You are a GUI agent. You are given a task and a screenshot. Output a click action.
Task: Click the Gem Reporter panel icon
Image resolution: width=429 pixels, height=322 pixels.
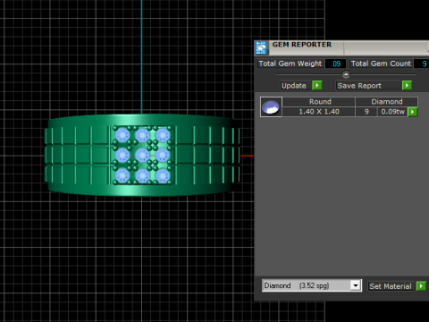click(x=261, y=48)
